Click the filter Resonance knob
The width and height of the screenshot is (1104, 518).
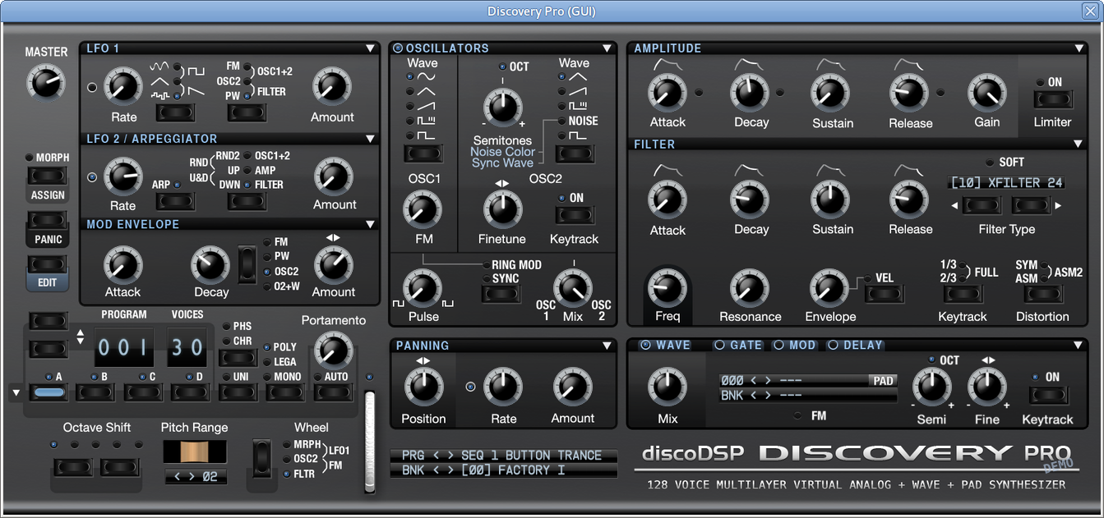click(750, 288)
